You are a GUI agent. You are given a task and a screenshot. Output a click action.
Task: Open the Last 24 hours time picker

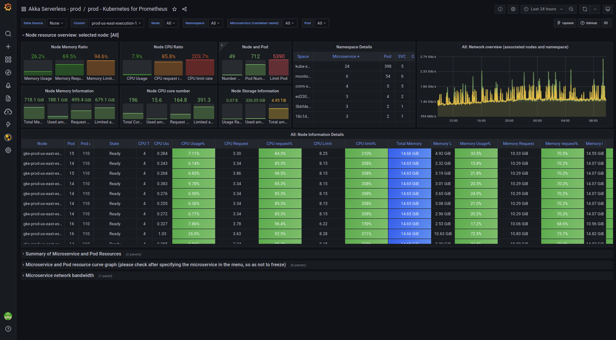[543, 9]
